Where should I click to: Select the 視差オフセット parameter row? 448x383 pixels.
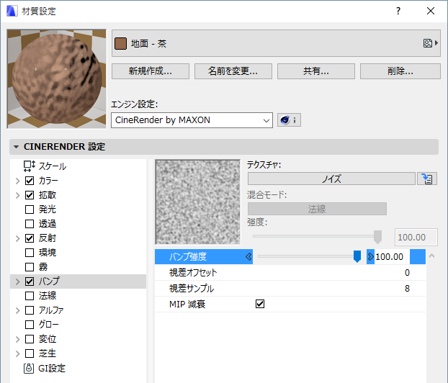[x=290, y=272]
